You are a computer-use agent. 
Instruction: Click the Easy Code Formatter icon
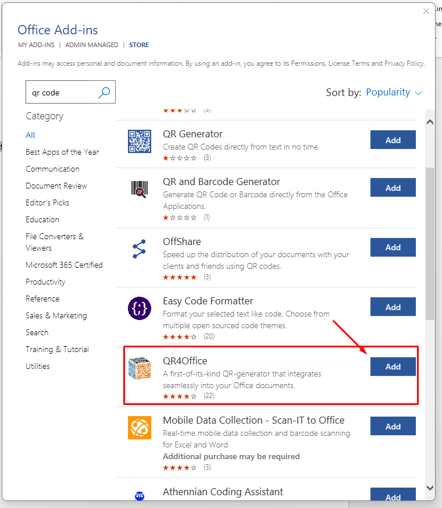click(139, 308)
